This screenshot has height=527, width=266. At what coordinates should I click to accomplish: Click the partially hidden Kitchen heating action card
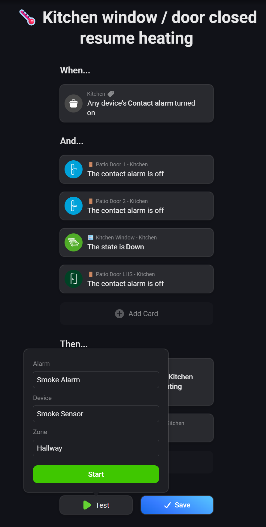tap(191, 381)
